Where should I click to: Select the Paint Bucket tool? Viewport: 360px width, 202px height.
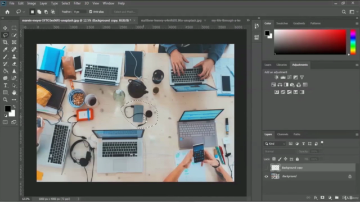[5, 71]
